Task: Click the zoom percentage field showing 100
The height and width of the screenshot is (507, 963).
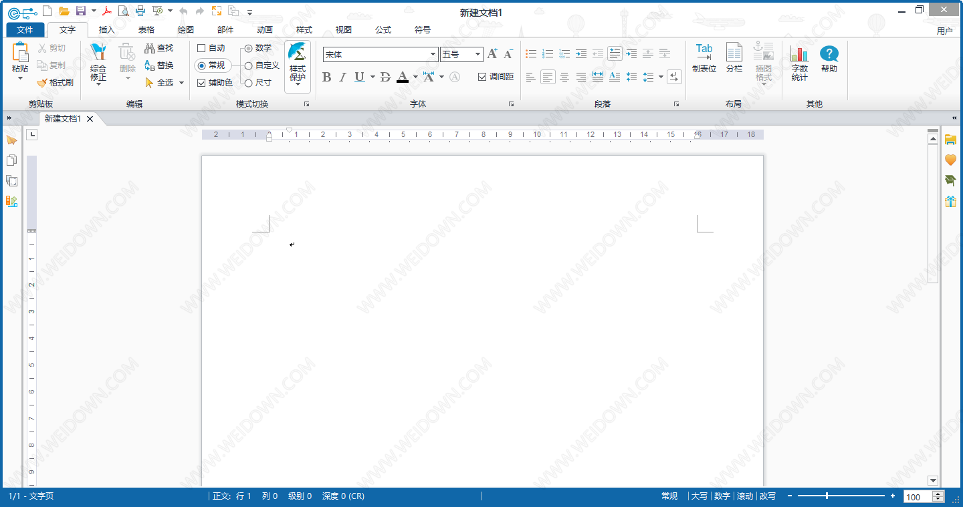Action: tap(919, 497)
